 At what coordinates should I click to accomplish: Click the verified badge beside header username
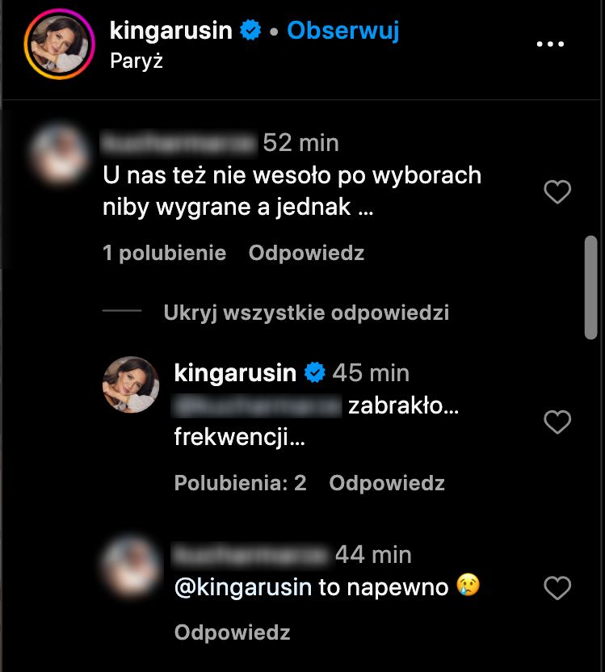[252, 31]
